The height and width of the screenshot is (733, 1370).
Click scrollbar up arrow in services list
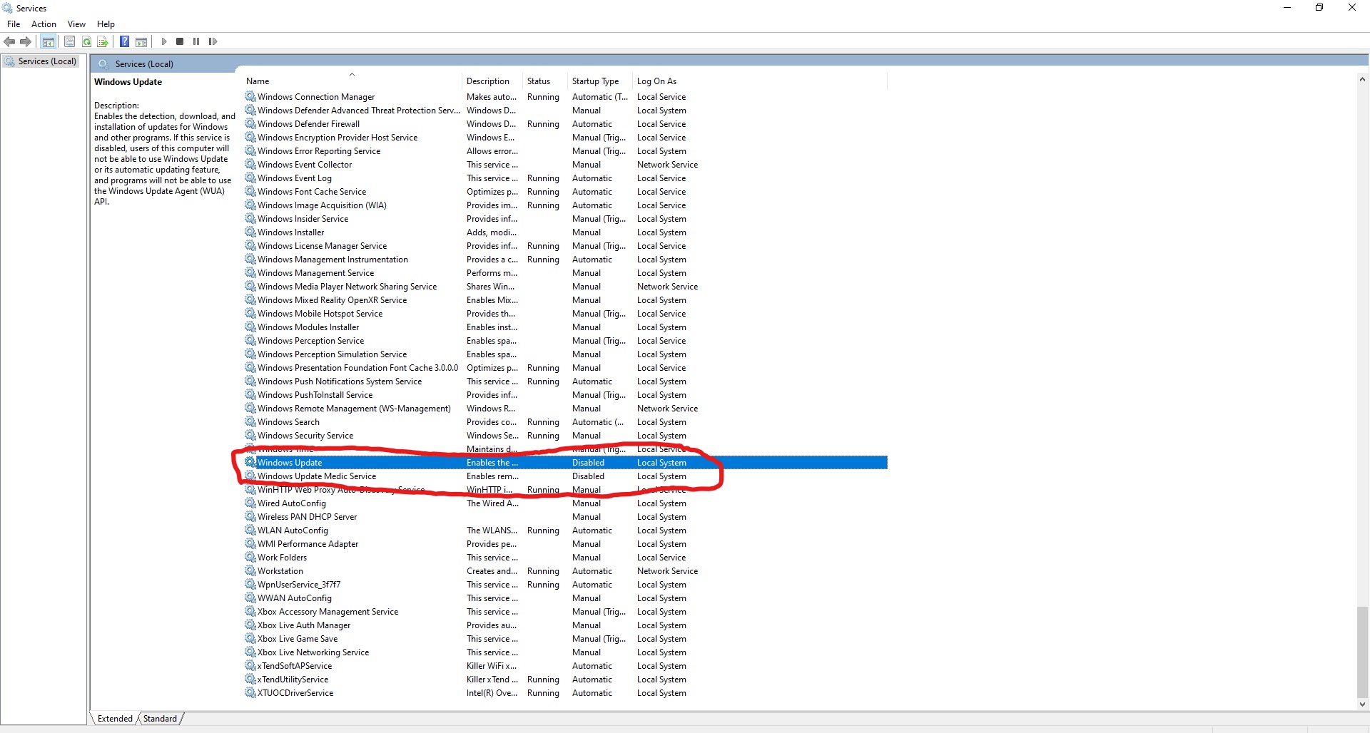point(1362,80)
